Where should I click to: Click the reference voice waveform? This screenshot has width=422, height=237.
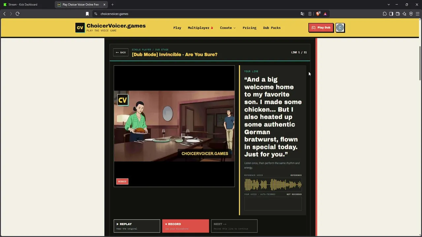tap(273, 185)
